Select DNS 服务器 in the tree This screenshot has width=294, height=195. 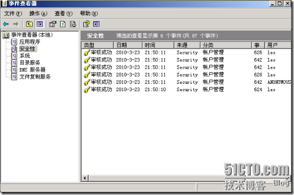click(x=32, y=70)
